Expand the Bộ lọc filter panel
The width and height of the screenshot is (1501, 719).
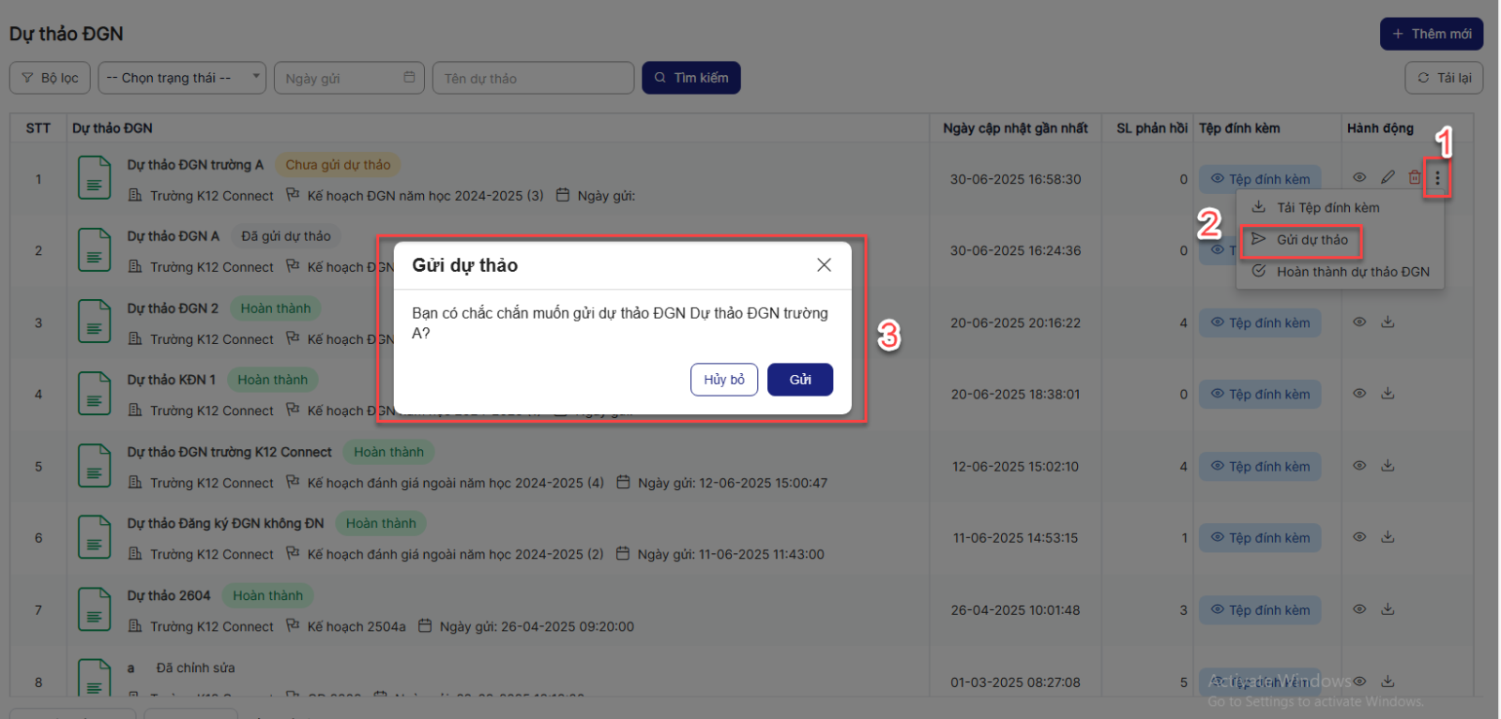pyautogui.click(x=50, y=78)
